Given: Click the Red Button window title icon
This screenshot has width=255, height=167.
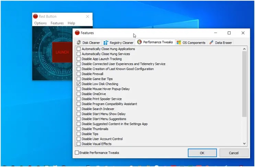Looking at the screenshot, I should (35, 16).
